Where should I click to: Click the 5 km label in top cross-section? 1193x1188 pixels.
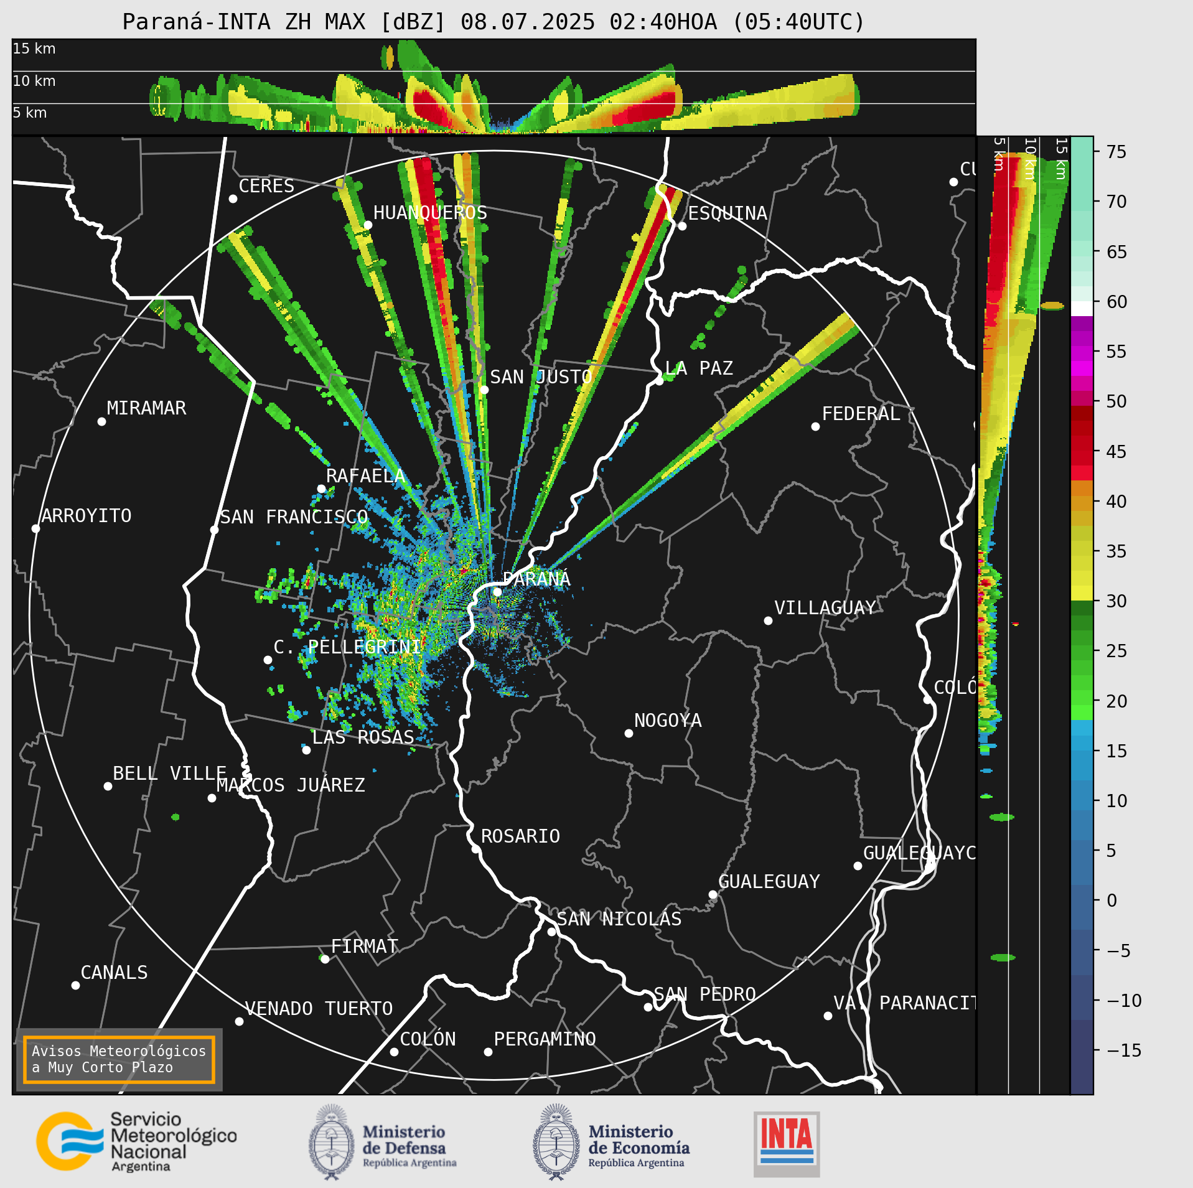point(30,113)
